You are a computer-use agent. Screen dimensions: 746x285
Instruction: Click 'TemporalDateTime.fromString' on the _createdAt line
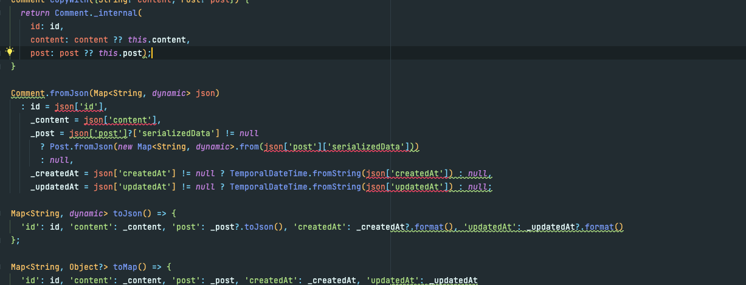(x=295, y=173)
